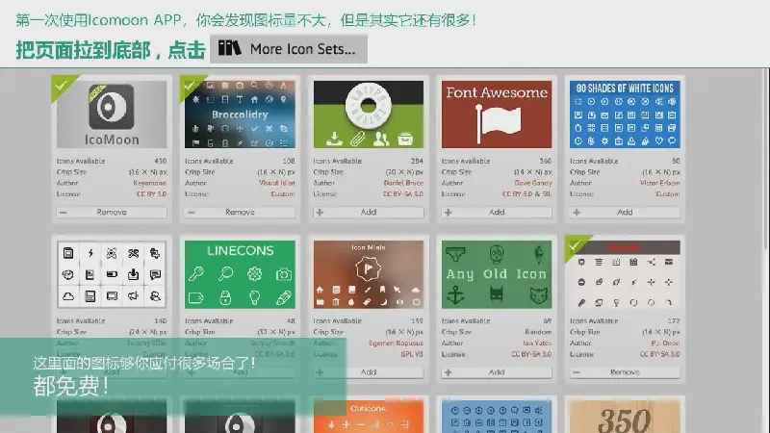This screenshot has height=433, width=770.
Task: Open the author link Victor Erixon
Action: pyautogui.click(x=659, y=183)
